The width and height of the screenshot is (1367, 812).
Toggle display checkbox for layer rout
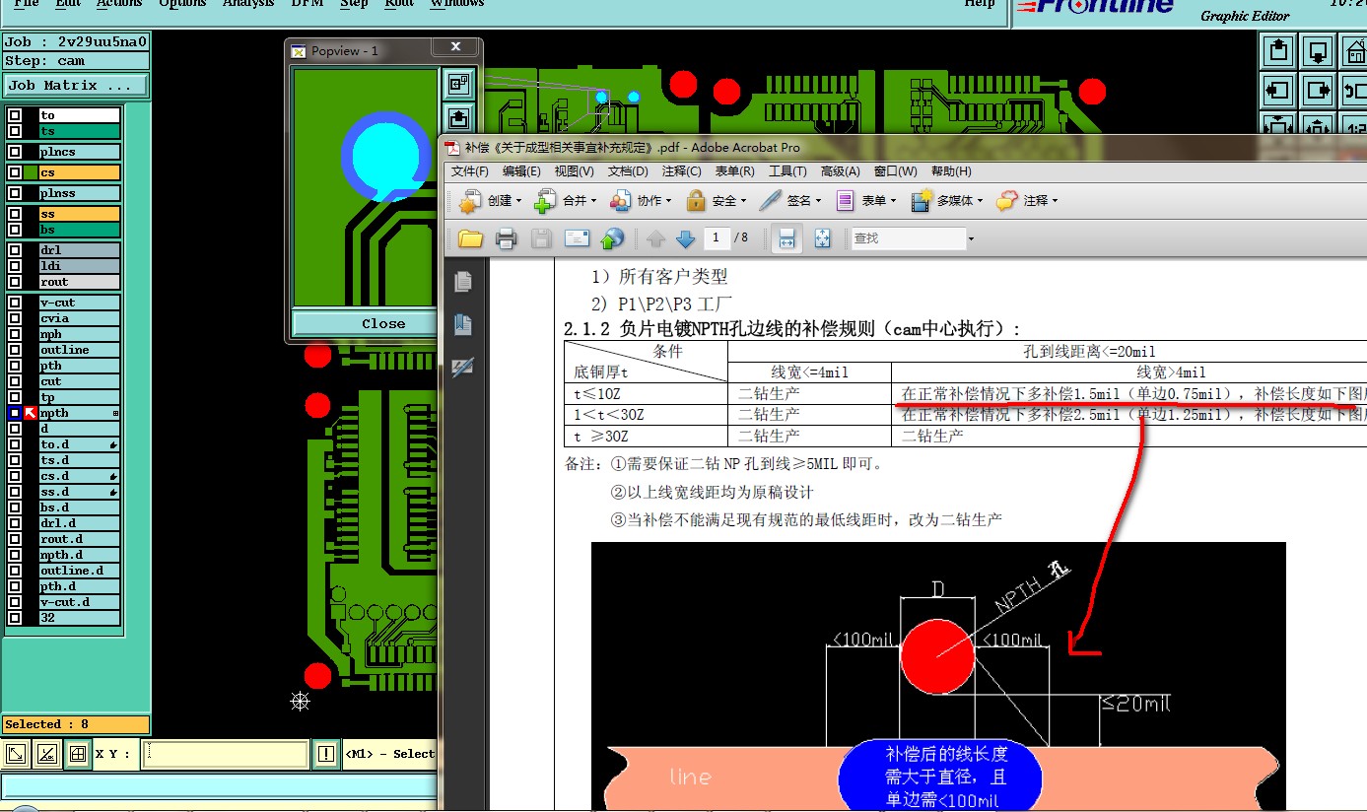tap(15, 282)
